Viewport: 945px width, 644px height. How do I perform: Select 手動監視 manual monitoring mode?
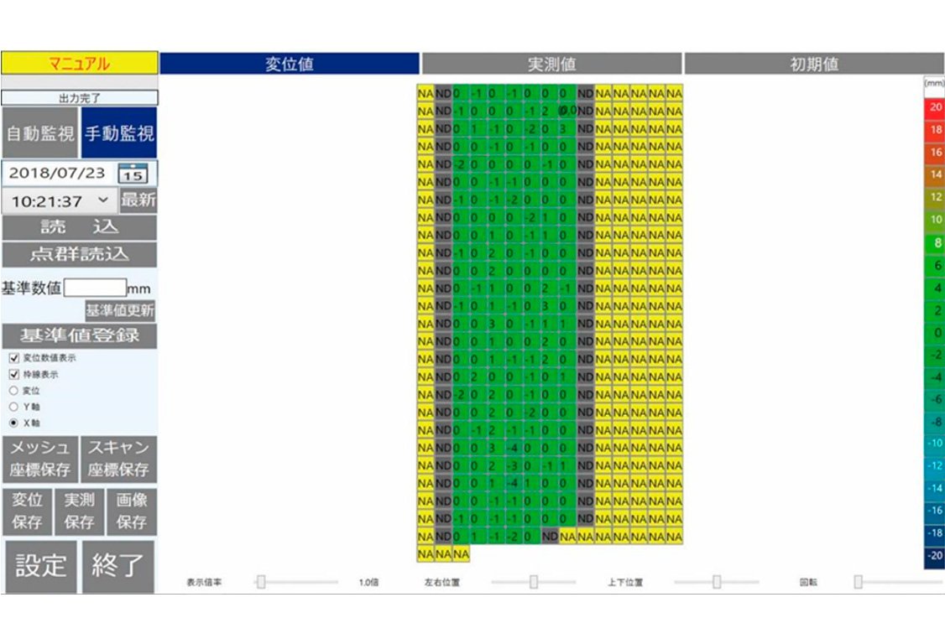tap(118, 133)
